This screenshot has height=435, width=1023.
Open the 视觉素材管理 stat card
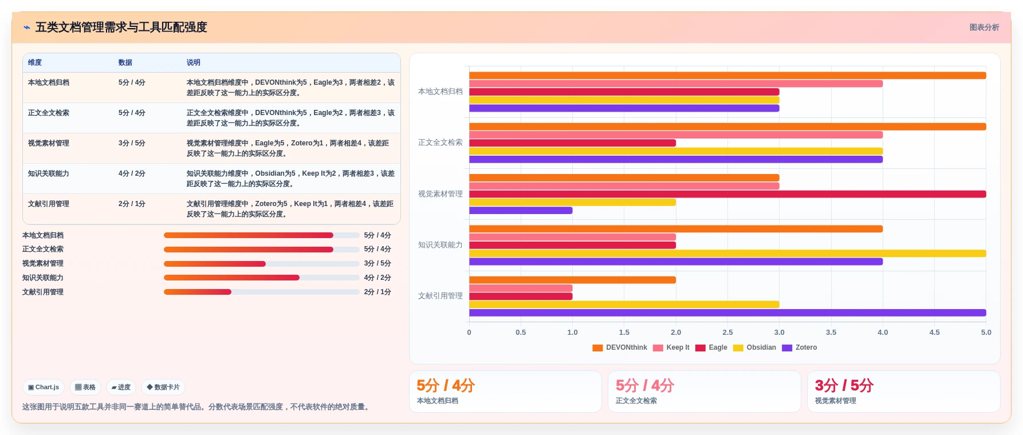point(903,391)
